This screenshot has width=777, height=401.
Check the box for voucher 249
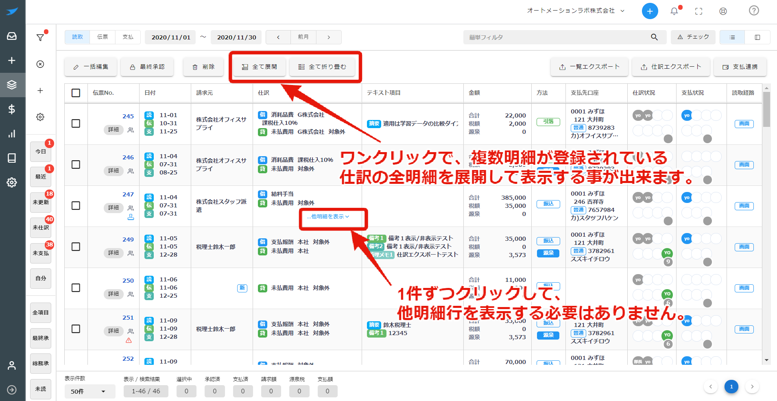(76, 246)
